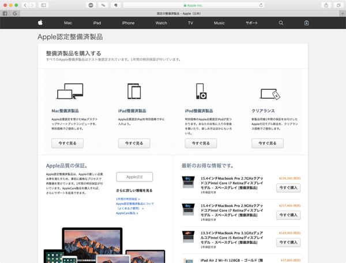Viewport: 346px width, 263px height.
Task: Open the 1年間の特別保証 link
Action: coord(128,199)
